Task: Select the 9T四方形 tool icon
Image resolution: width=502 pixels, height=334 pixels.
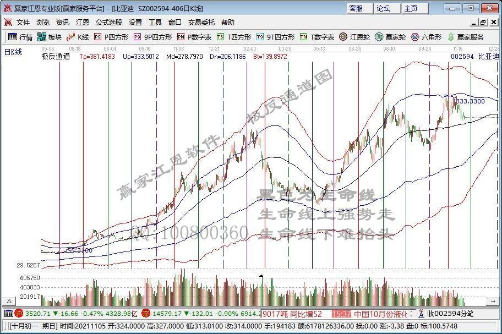Action: pos(260,37)
